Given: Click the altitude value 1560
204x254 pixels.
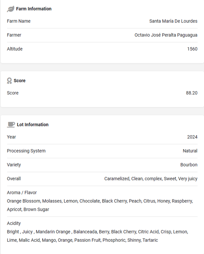Looking at the screenshot, I should (x=192, y=49).
